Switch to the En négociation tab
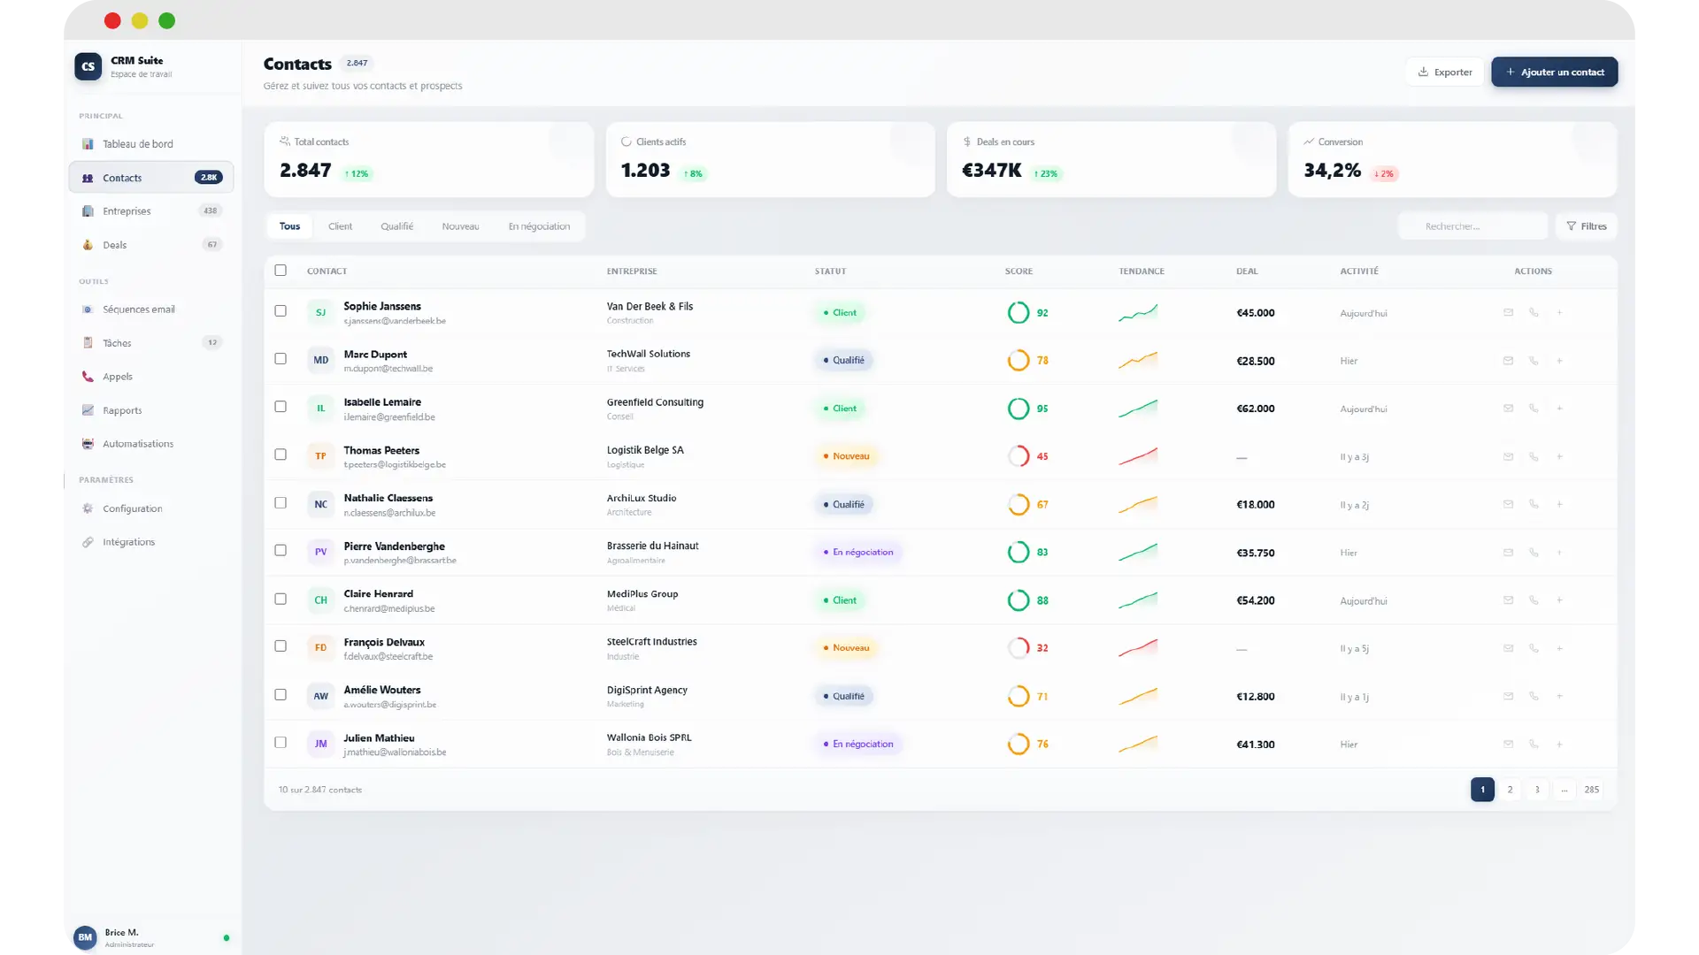The image size is (1699, 955). click(x=539, y=226)
